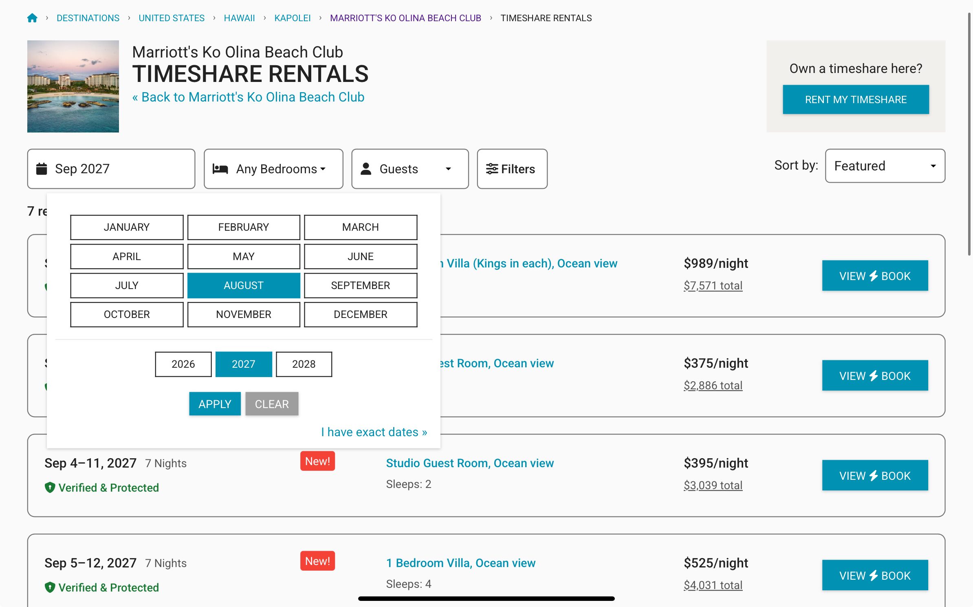
Task: Open the Filters panel
Action: [512, 169]
